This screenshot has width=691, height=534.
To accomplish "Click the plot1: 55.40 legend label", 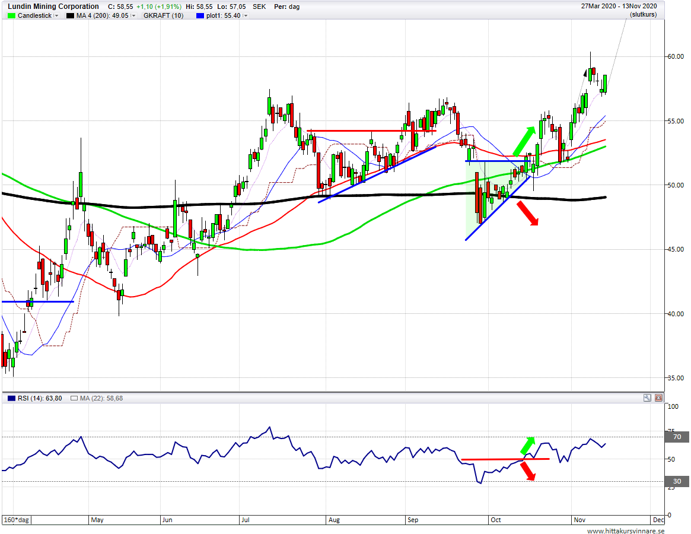I will click(224, 15).
